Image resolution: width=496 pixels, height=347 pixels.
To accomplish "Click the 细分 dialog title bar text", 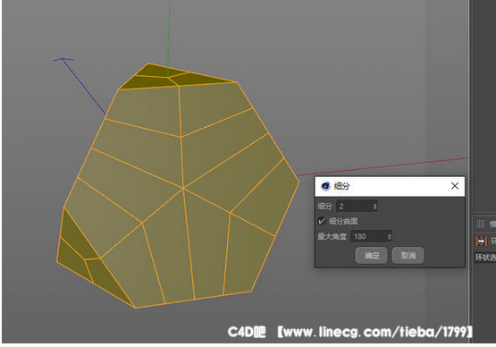I will tap(342, 186).
